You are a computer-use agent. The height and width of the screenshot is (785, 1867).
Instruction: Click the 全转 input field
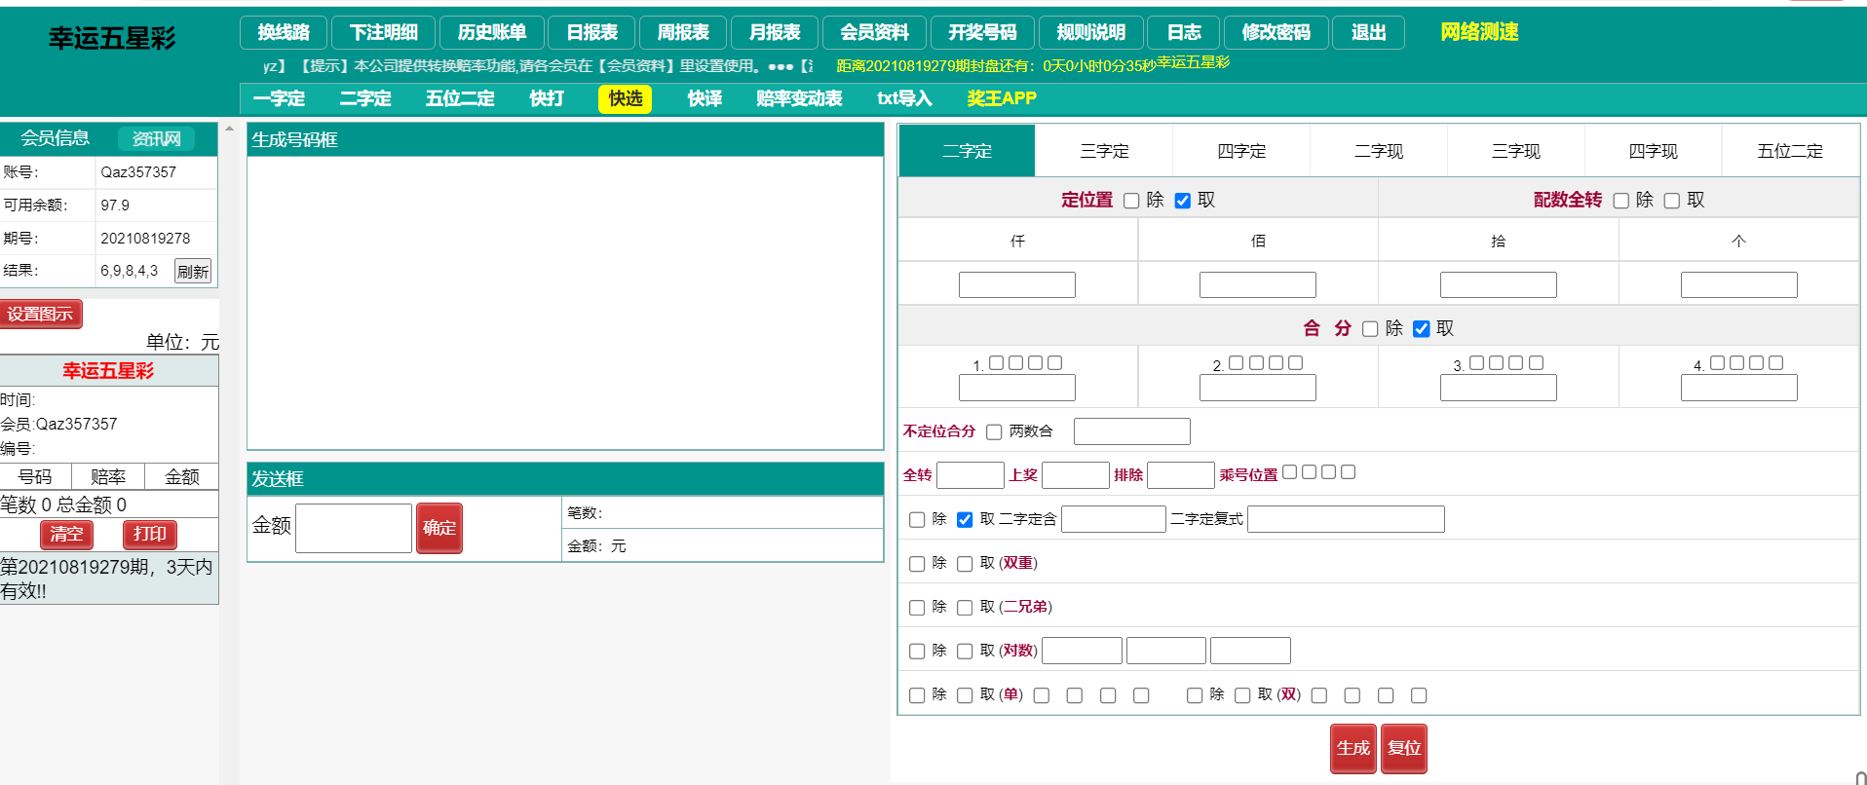[x=971, y=475]
